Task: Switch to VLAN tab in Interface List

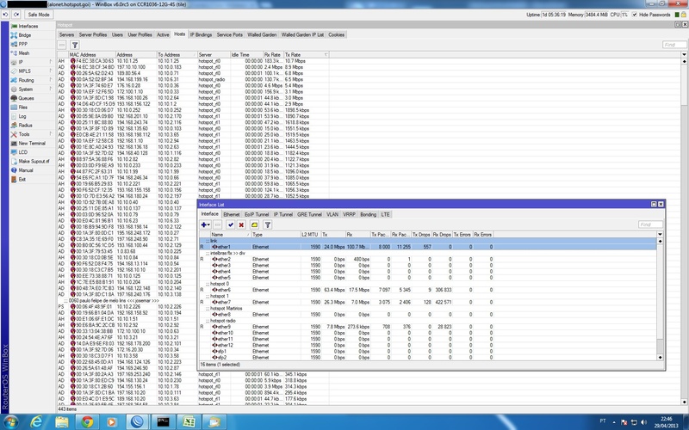Action: [x=332, y=214]
